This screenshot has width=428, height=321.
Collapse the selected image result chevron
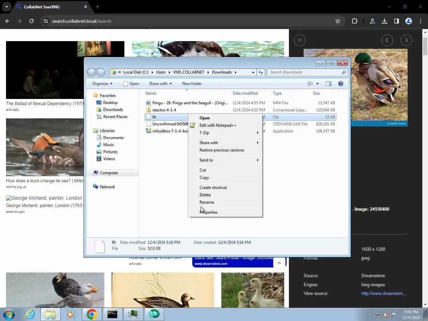click(x=279, y=263)
